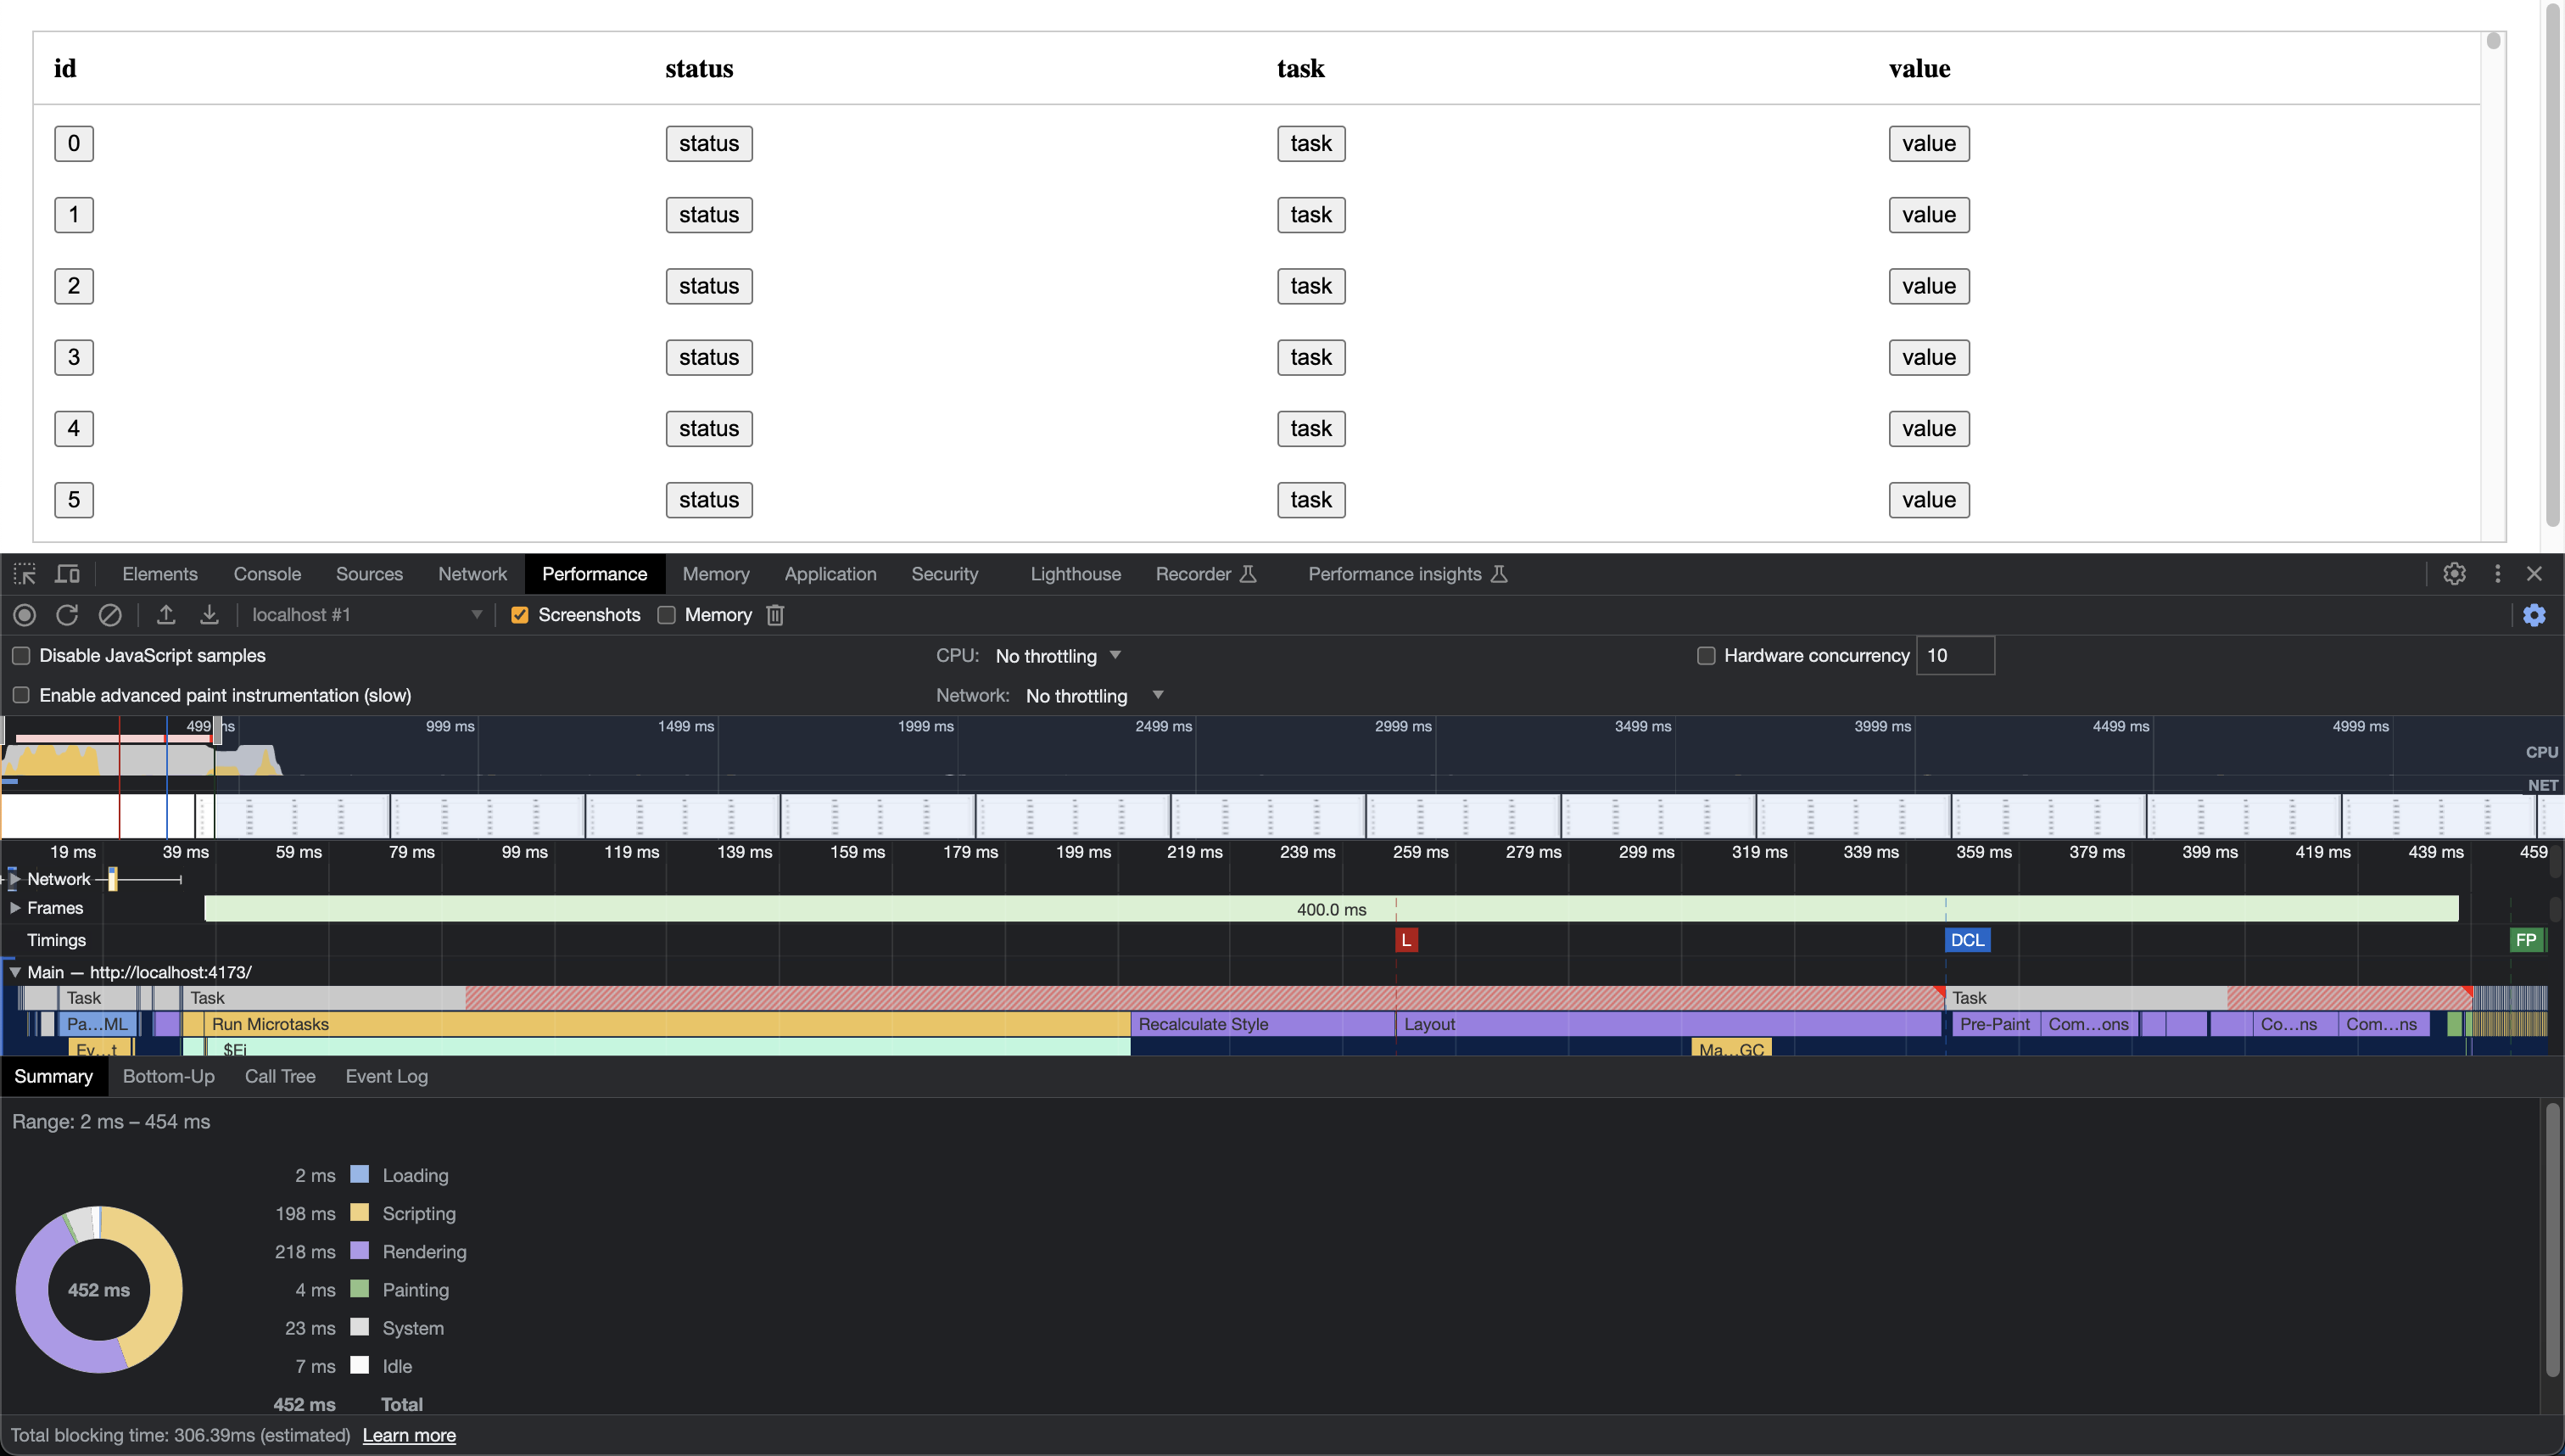
Task: Open the Bottom-Up tab
Action: tap(168, 1077)
